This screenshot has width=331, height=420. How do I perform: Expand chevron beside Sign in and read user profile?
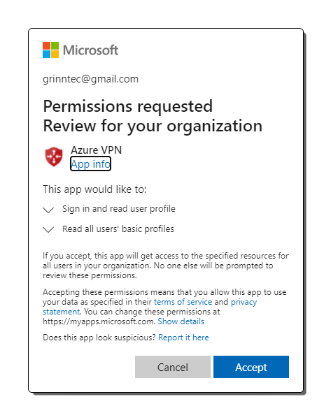[x=48, y=210]
